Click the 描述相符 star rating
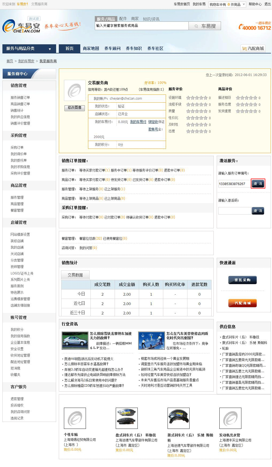 (246, 98)
